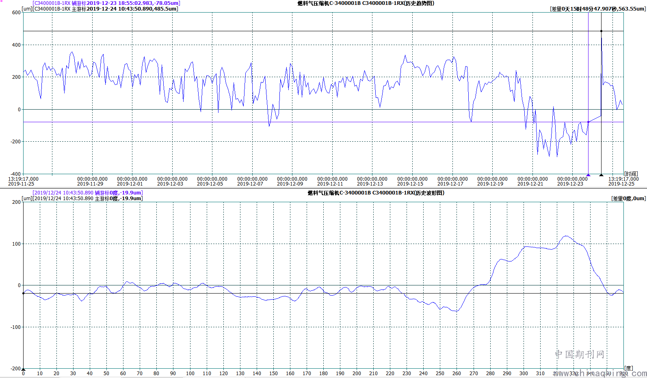The width and height of the screenshot is (647, 378).
Task: Click the [差量0度,0um] readout
Action: pos(628,199)
